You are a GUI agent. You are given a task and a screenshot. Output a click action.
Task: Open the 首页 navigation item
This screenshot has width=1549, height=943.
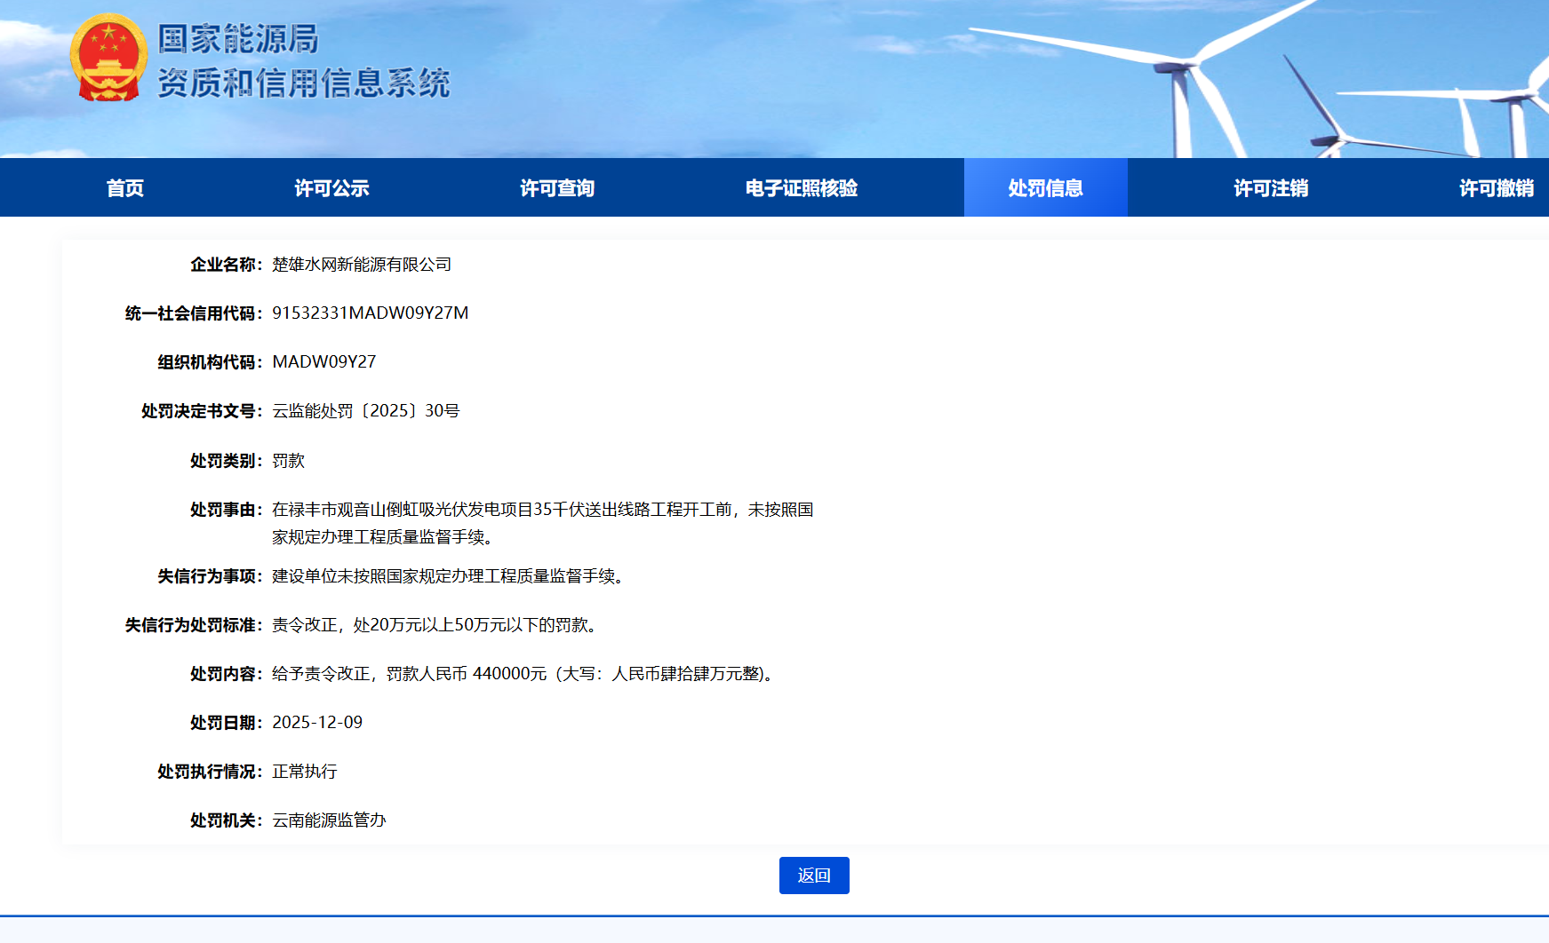(124, 188)
